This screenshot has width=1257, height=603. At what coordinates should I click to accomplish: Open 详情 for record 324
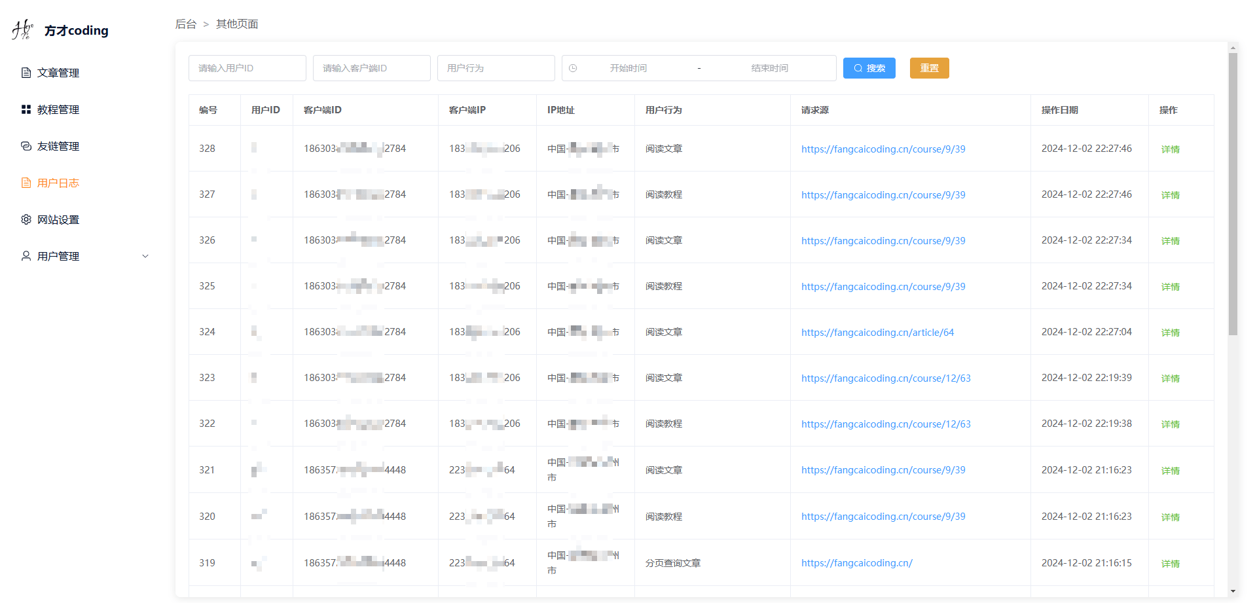[1170, 333]
